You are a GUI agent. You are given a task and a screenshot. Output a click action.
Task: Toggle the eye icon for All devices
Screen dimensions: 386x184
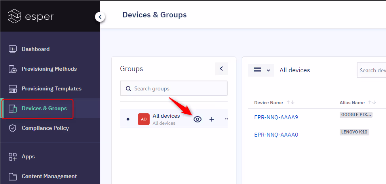(x=198, y=119)
